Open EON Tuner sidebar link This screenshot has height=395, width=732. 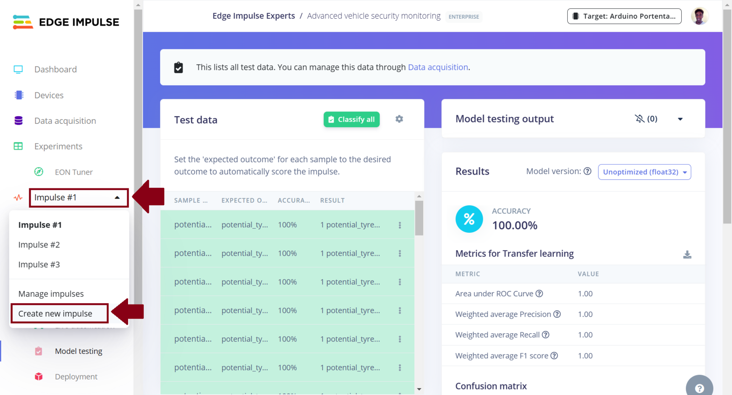click(74, 172)
